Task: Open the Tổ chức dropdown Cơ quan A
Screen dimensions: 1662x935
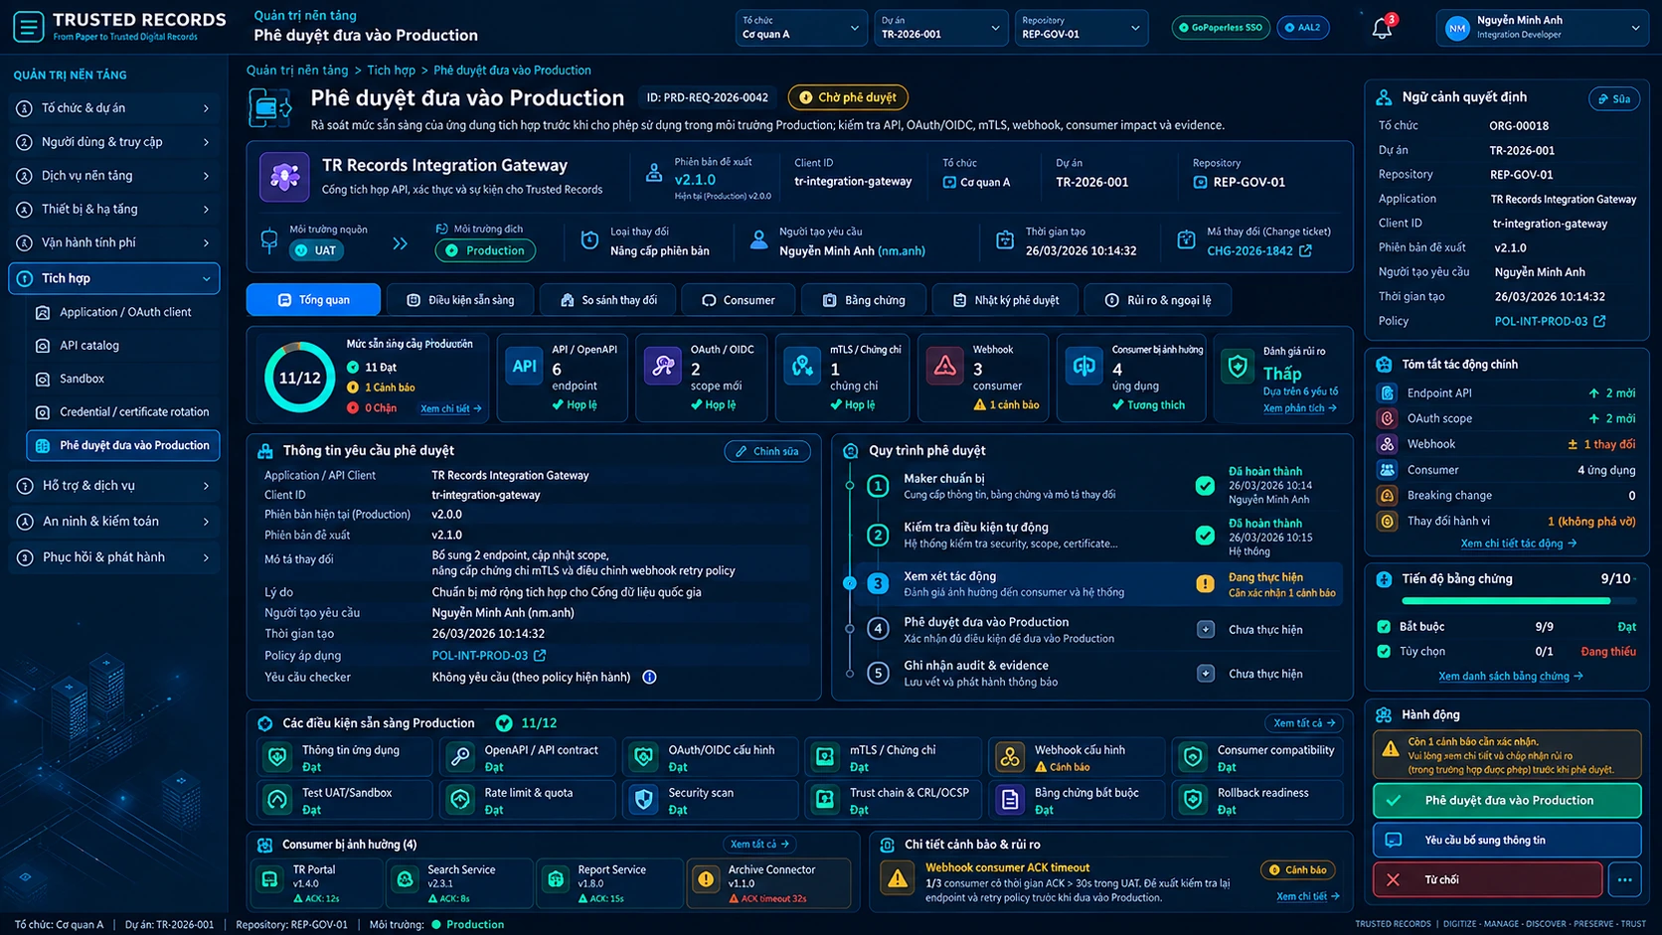Action: tap(800, 28)
